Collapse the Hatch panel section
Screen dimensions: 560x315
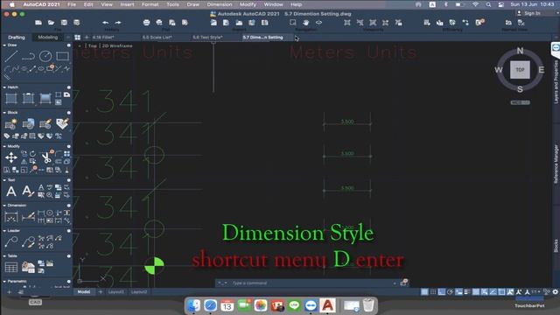click(x=4, y=87)
